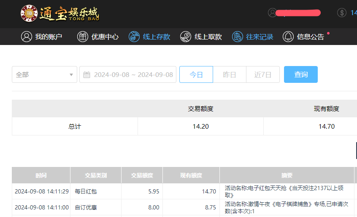This screenshot has width=357, height=217.
Task: Click the transaction records icon
Action: pyautogui.click(x=238, y=37)
